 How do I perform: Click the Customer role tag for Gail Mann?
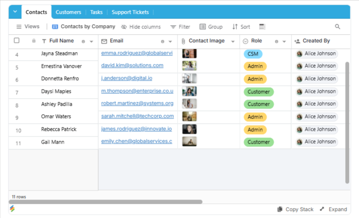tap(259, 142)
